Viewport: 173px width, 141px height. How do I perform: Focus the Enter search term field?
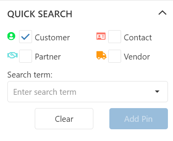87,92
